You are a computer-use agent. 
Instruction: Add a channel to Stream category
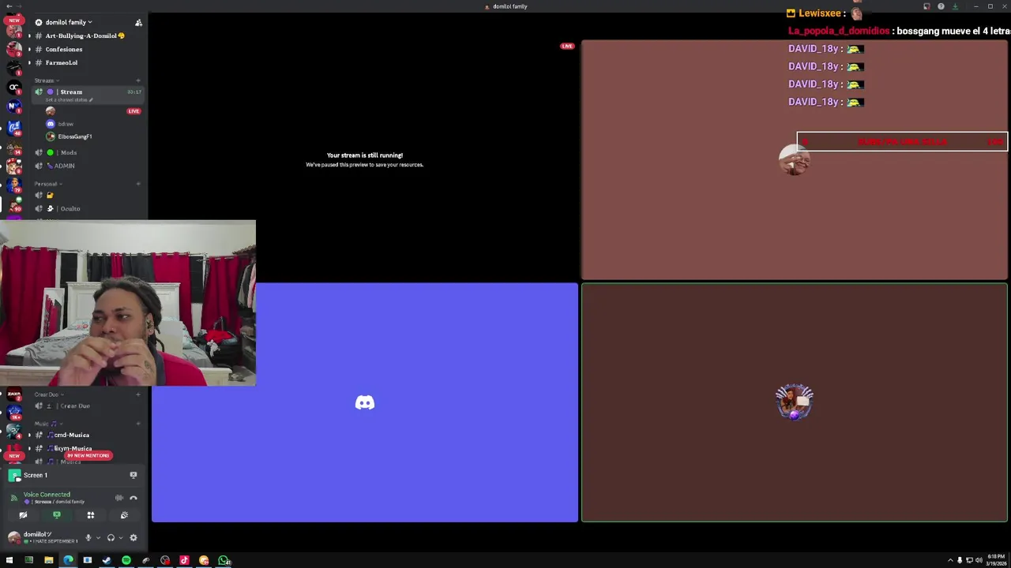click(x=138, y=80)
